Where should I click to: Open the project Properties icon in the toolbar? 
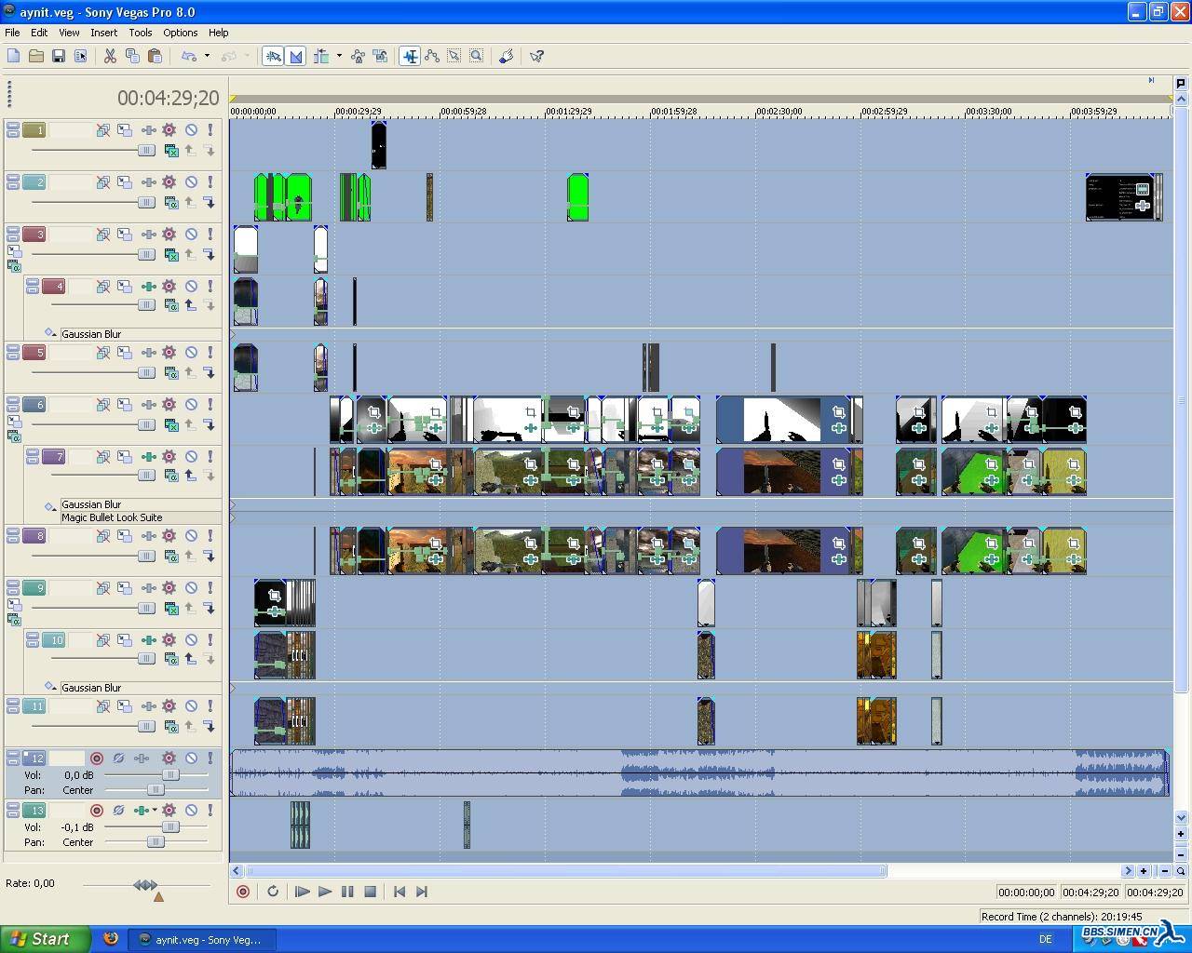[80, 56]
